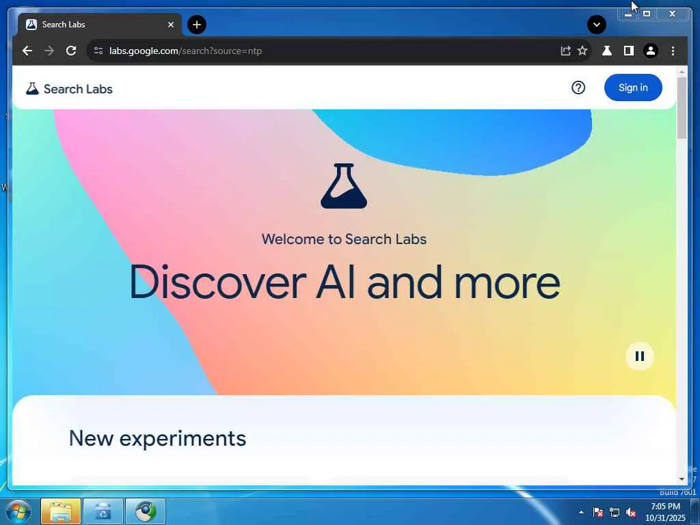Open the clock showing 7:05 PM
The height and width of the screenshot is (525, 700).
point(665,512)
